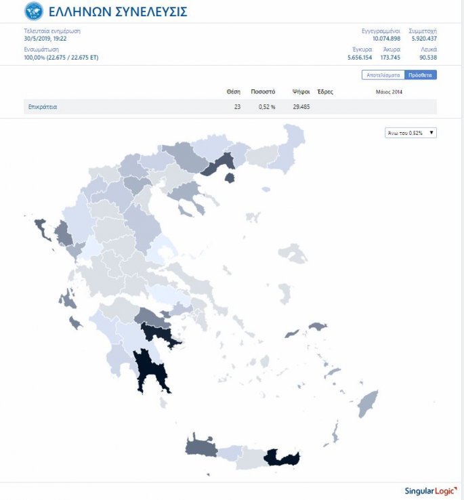This screenshot has height=500, width=464.
Task: Select dark eastern Crete (Lasithi) region
Action: point(281,458)
